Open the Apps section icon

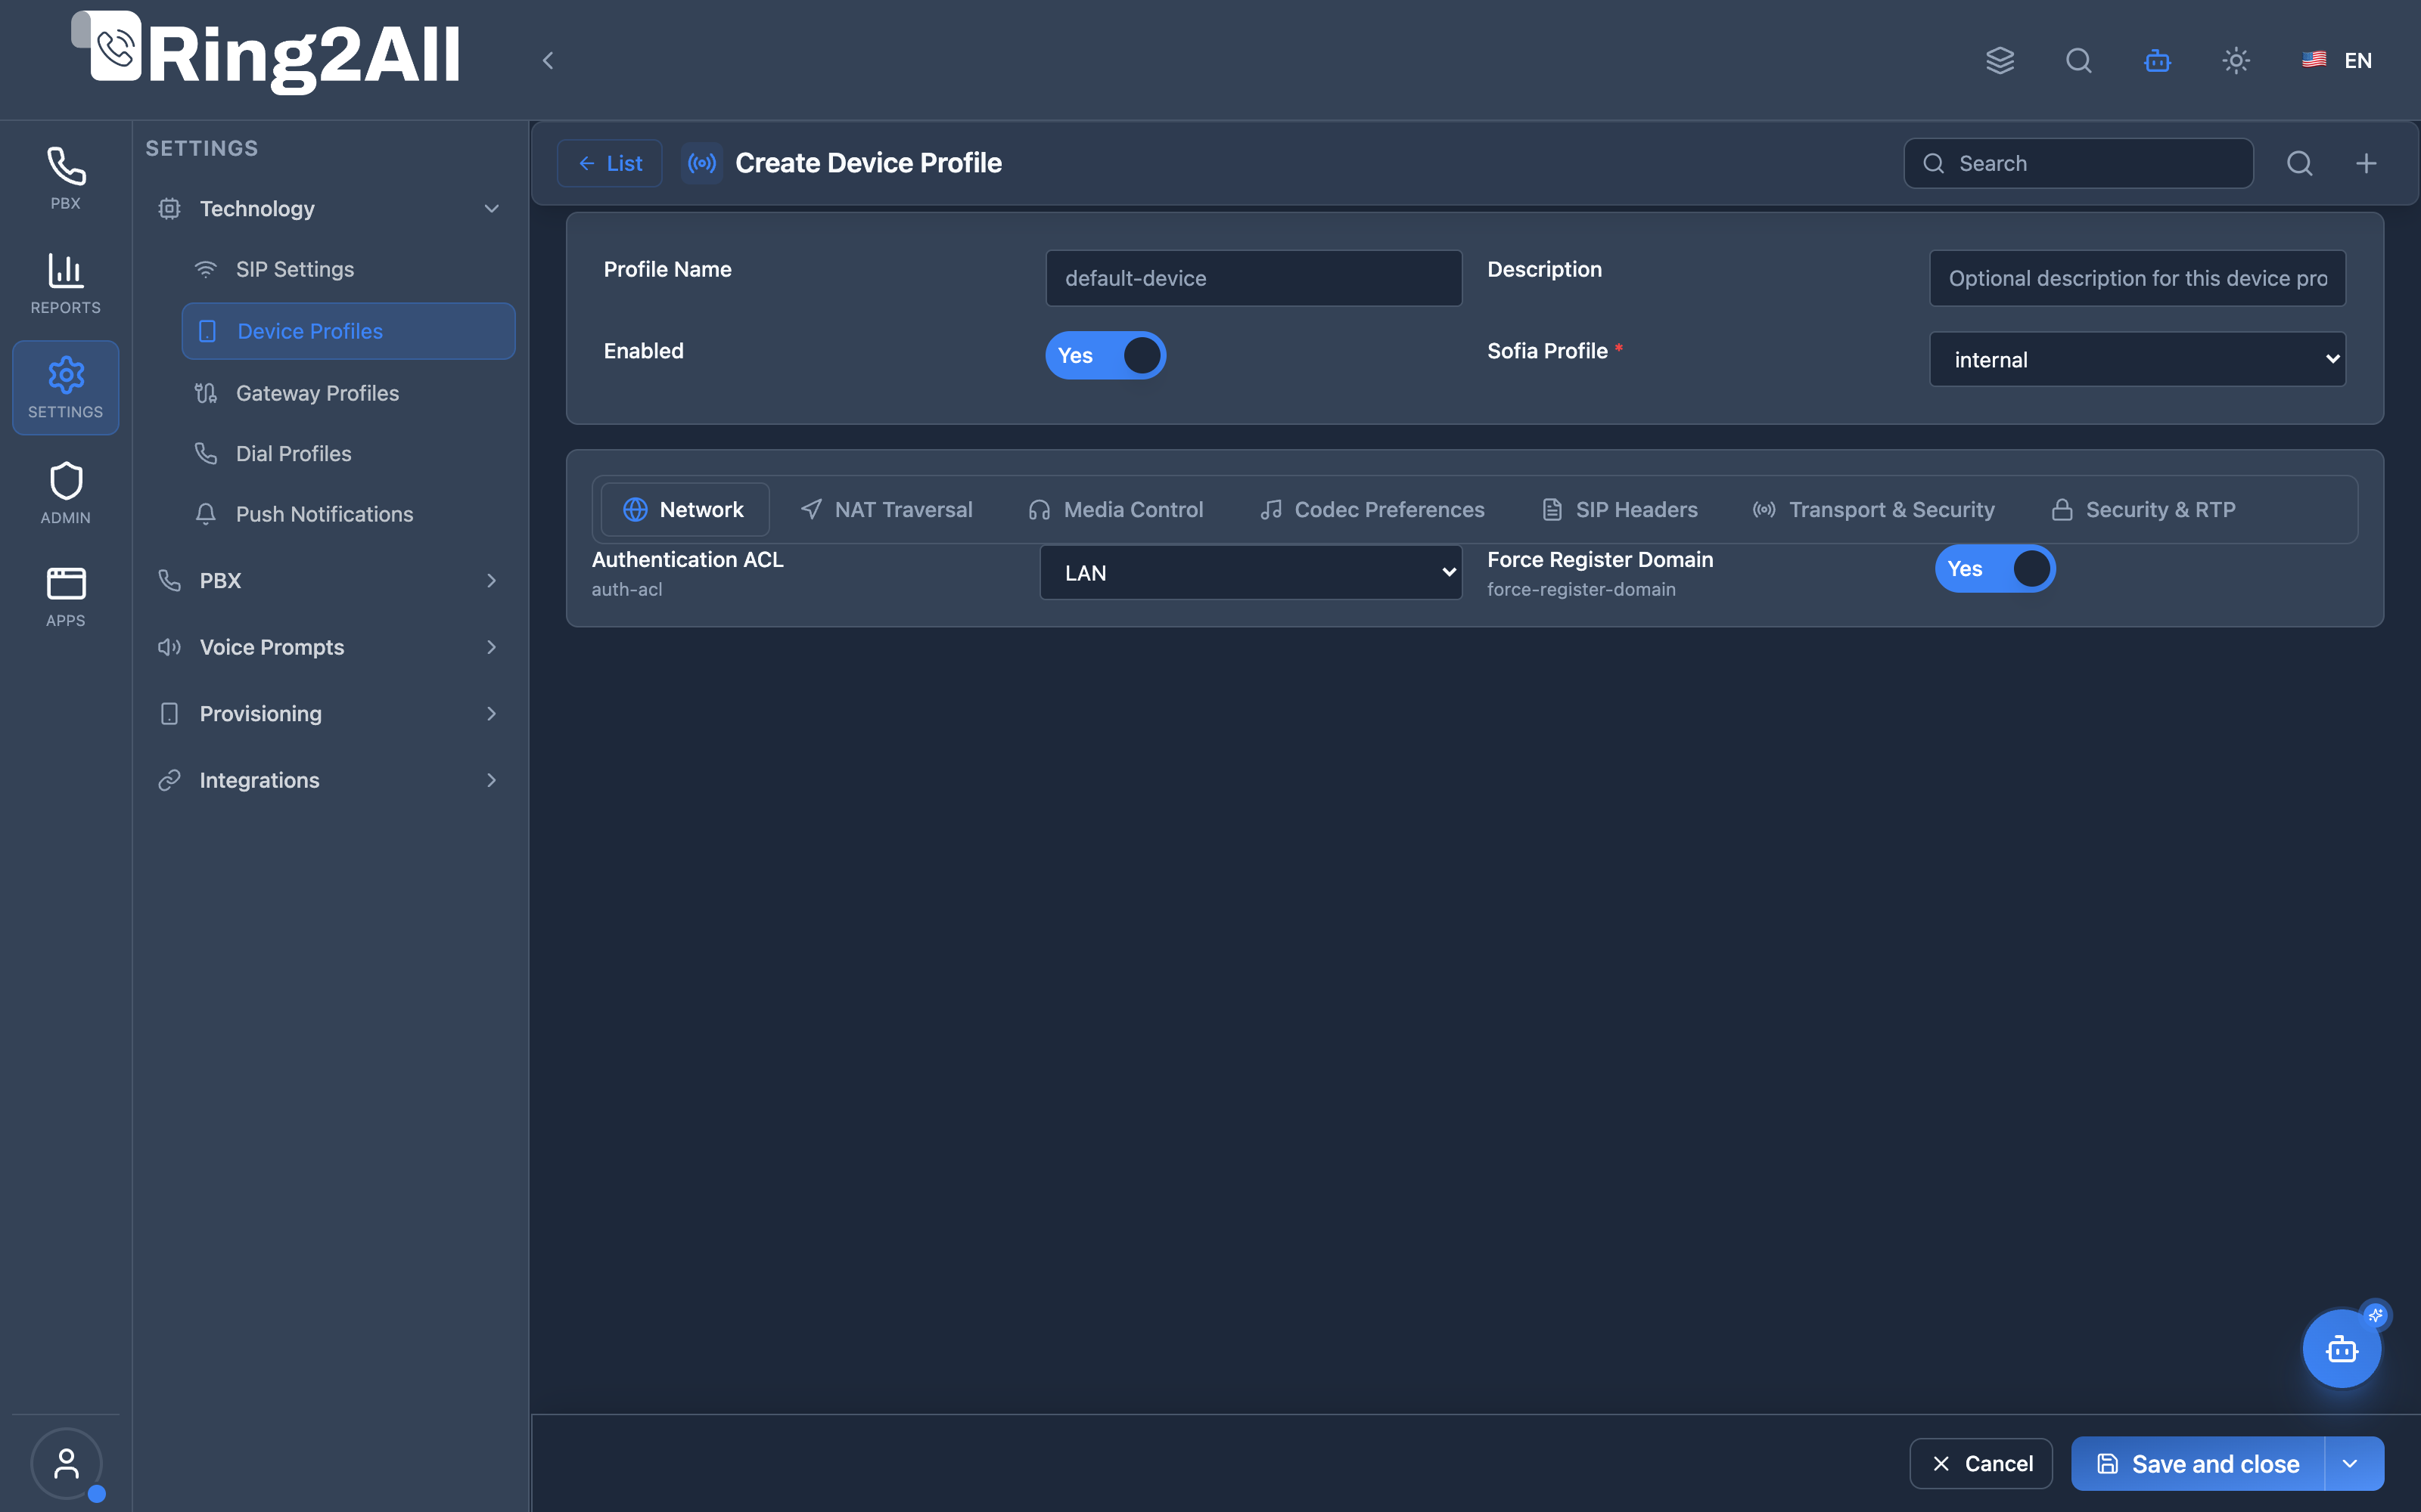pyautogui.click(x=65, y=597)
